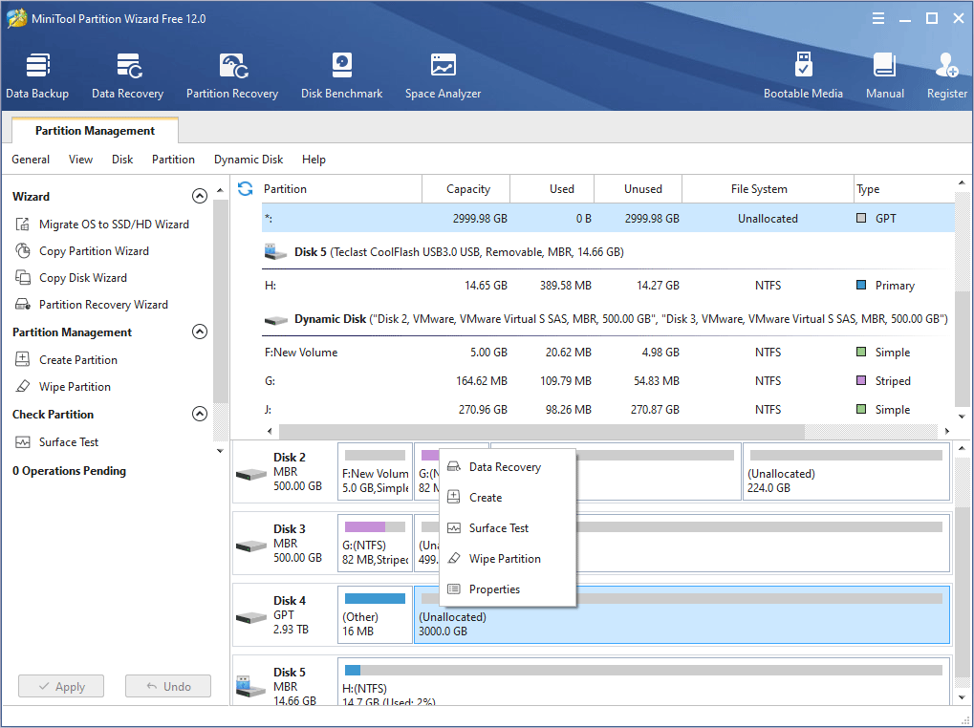Click the Disk 5 header icon in partition list

[x=276, y=251]
